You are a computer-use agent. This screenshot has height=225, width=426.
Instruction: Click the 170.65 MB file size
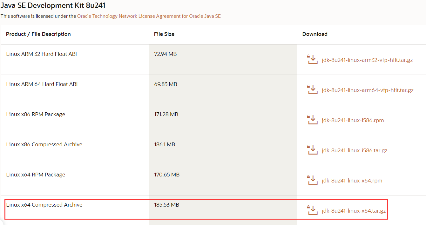(167, 175)
